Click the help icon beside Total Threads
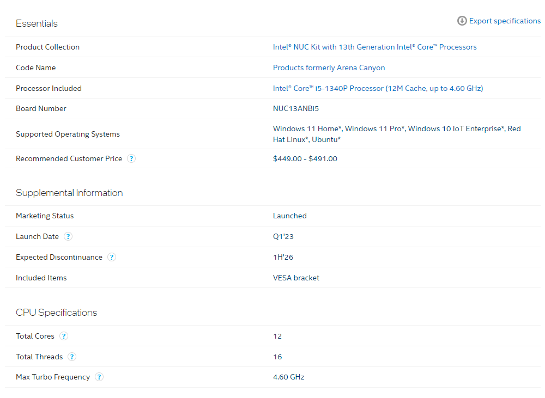 pos(72,357)
